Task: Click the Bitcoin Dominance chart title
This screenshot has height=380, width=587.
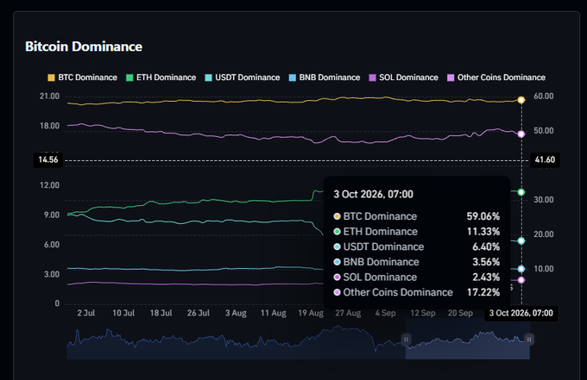Action: [x=84, y=47]
